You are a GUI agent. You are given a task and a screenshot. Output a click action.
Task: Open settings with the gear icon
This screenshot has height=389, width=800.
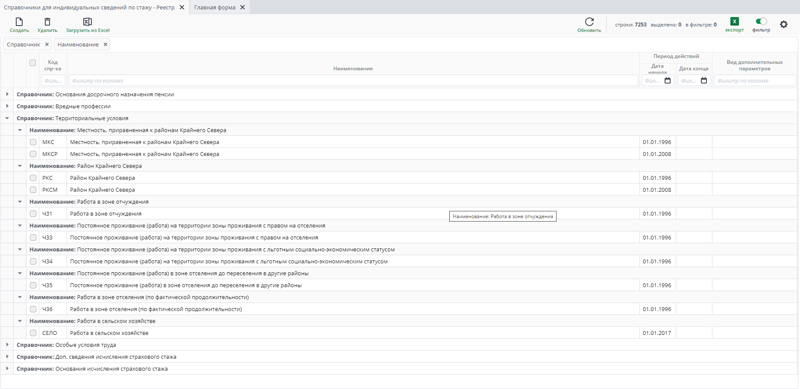point(783,25)
